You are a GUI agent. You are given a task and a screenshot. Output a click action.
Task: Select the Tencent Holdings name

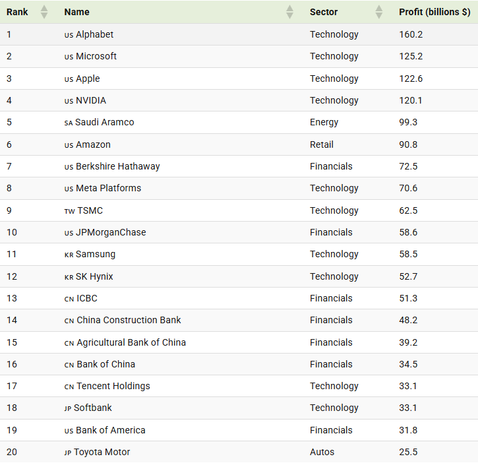pyautogui.click(x=113, y=386)
